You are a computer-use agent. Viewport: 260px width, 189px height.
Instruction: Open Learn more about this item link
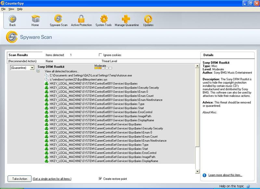coord(225,175)
